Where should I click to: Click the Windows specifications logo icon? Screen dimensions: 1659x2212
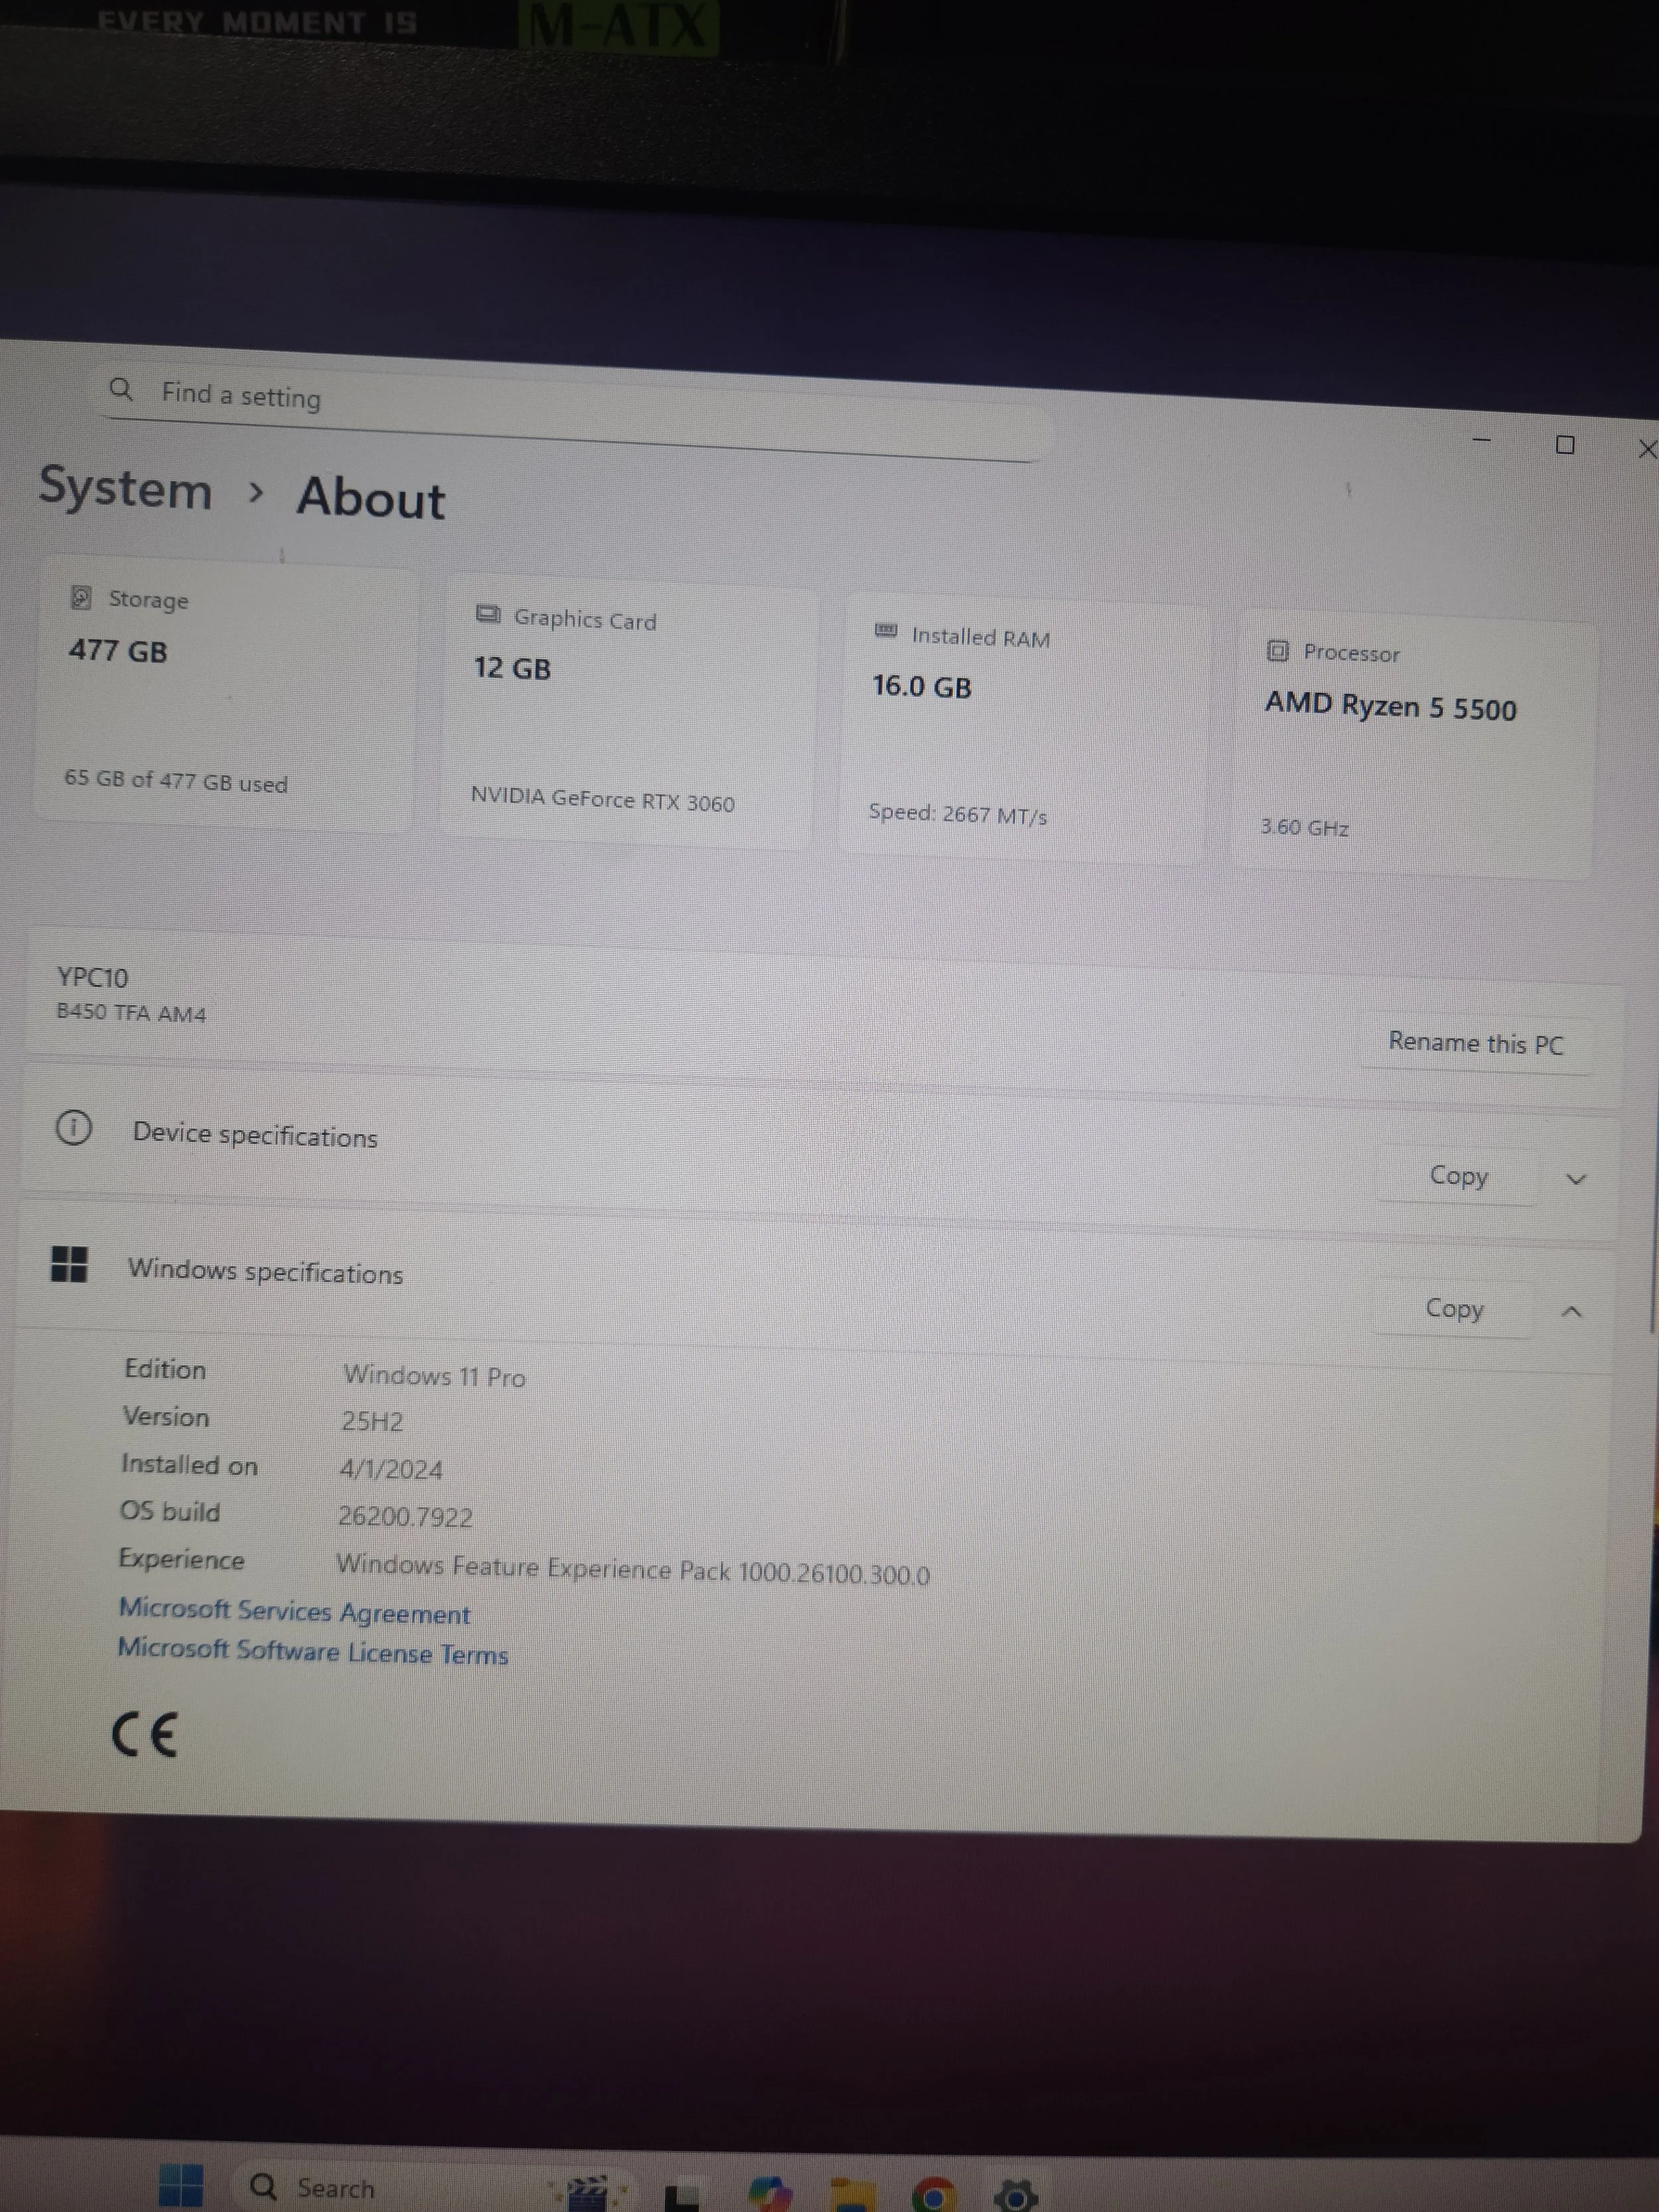[69, 1264]
